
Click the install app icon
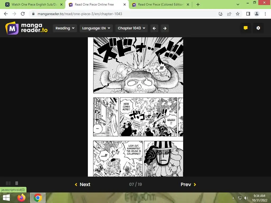221,14
